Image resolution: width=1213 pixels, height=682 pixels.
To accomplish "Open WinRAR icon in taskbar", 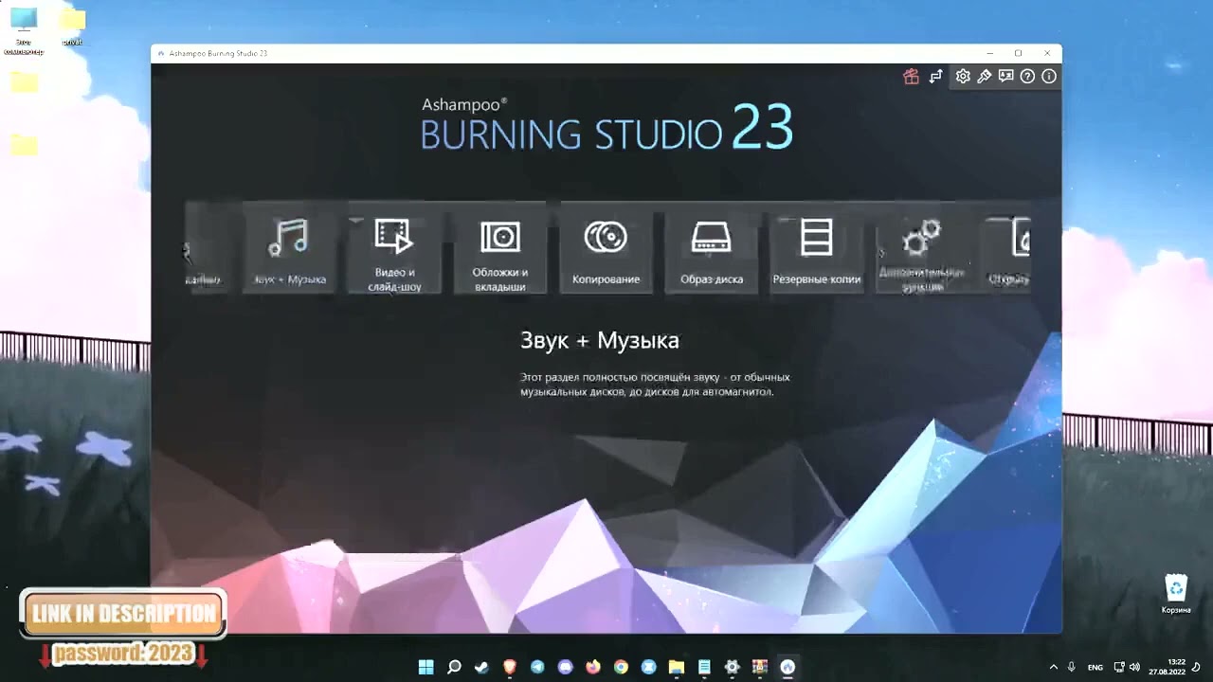I will (x=760, y=667).
